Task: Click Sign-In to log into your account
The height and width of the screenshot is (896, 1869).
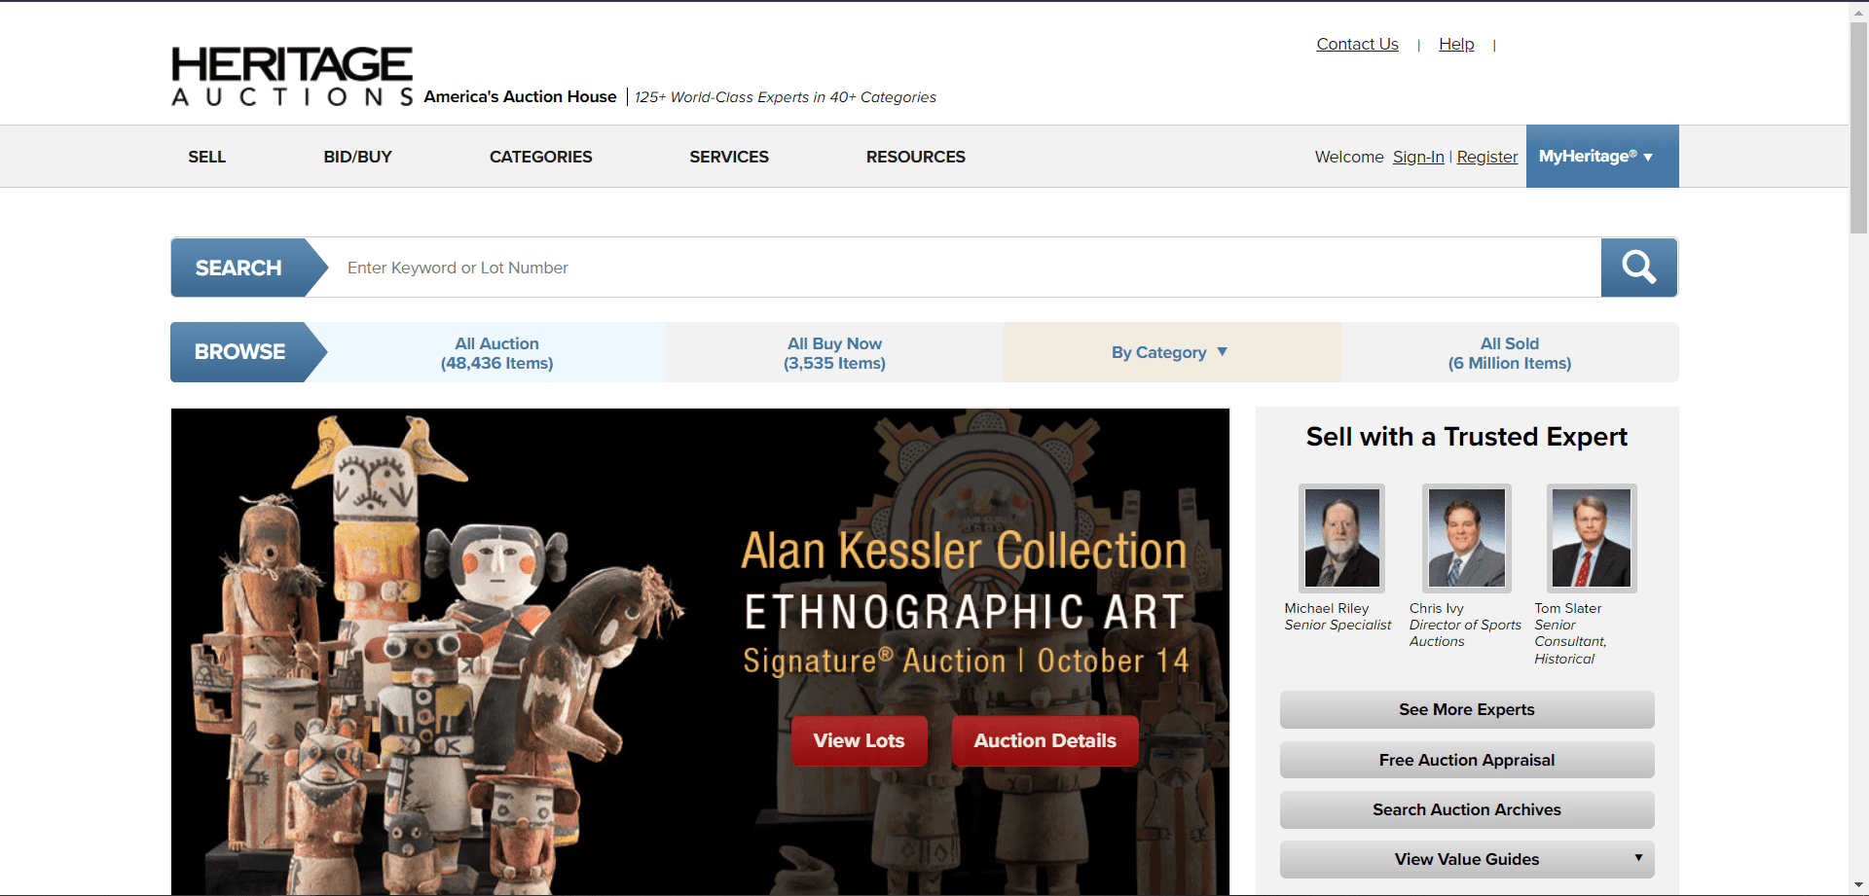Action: tap(1417, 156)
